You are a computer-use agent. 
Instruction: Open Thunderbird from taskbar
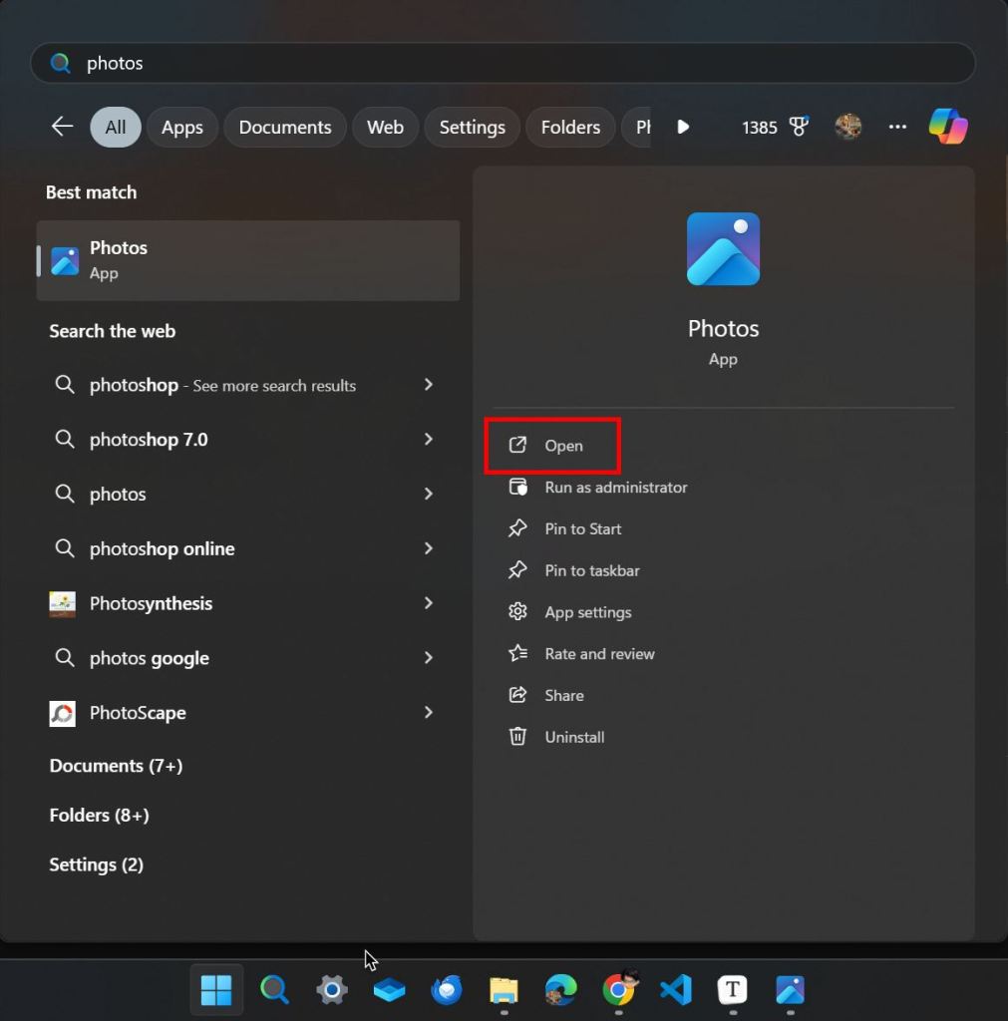(x=446, y=990)
